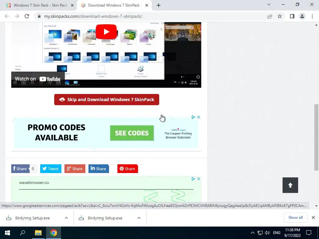Select the Download Windows 7 SkinPack tab
The height and width of the screenshot is (239, 319).
tap(115, 5)
